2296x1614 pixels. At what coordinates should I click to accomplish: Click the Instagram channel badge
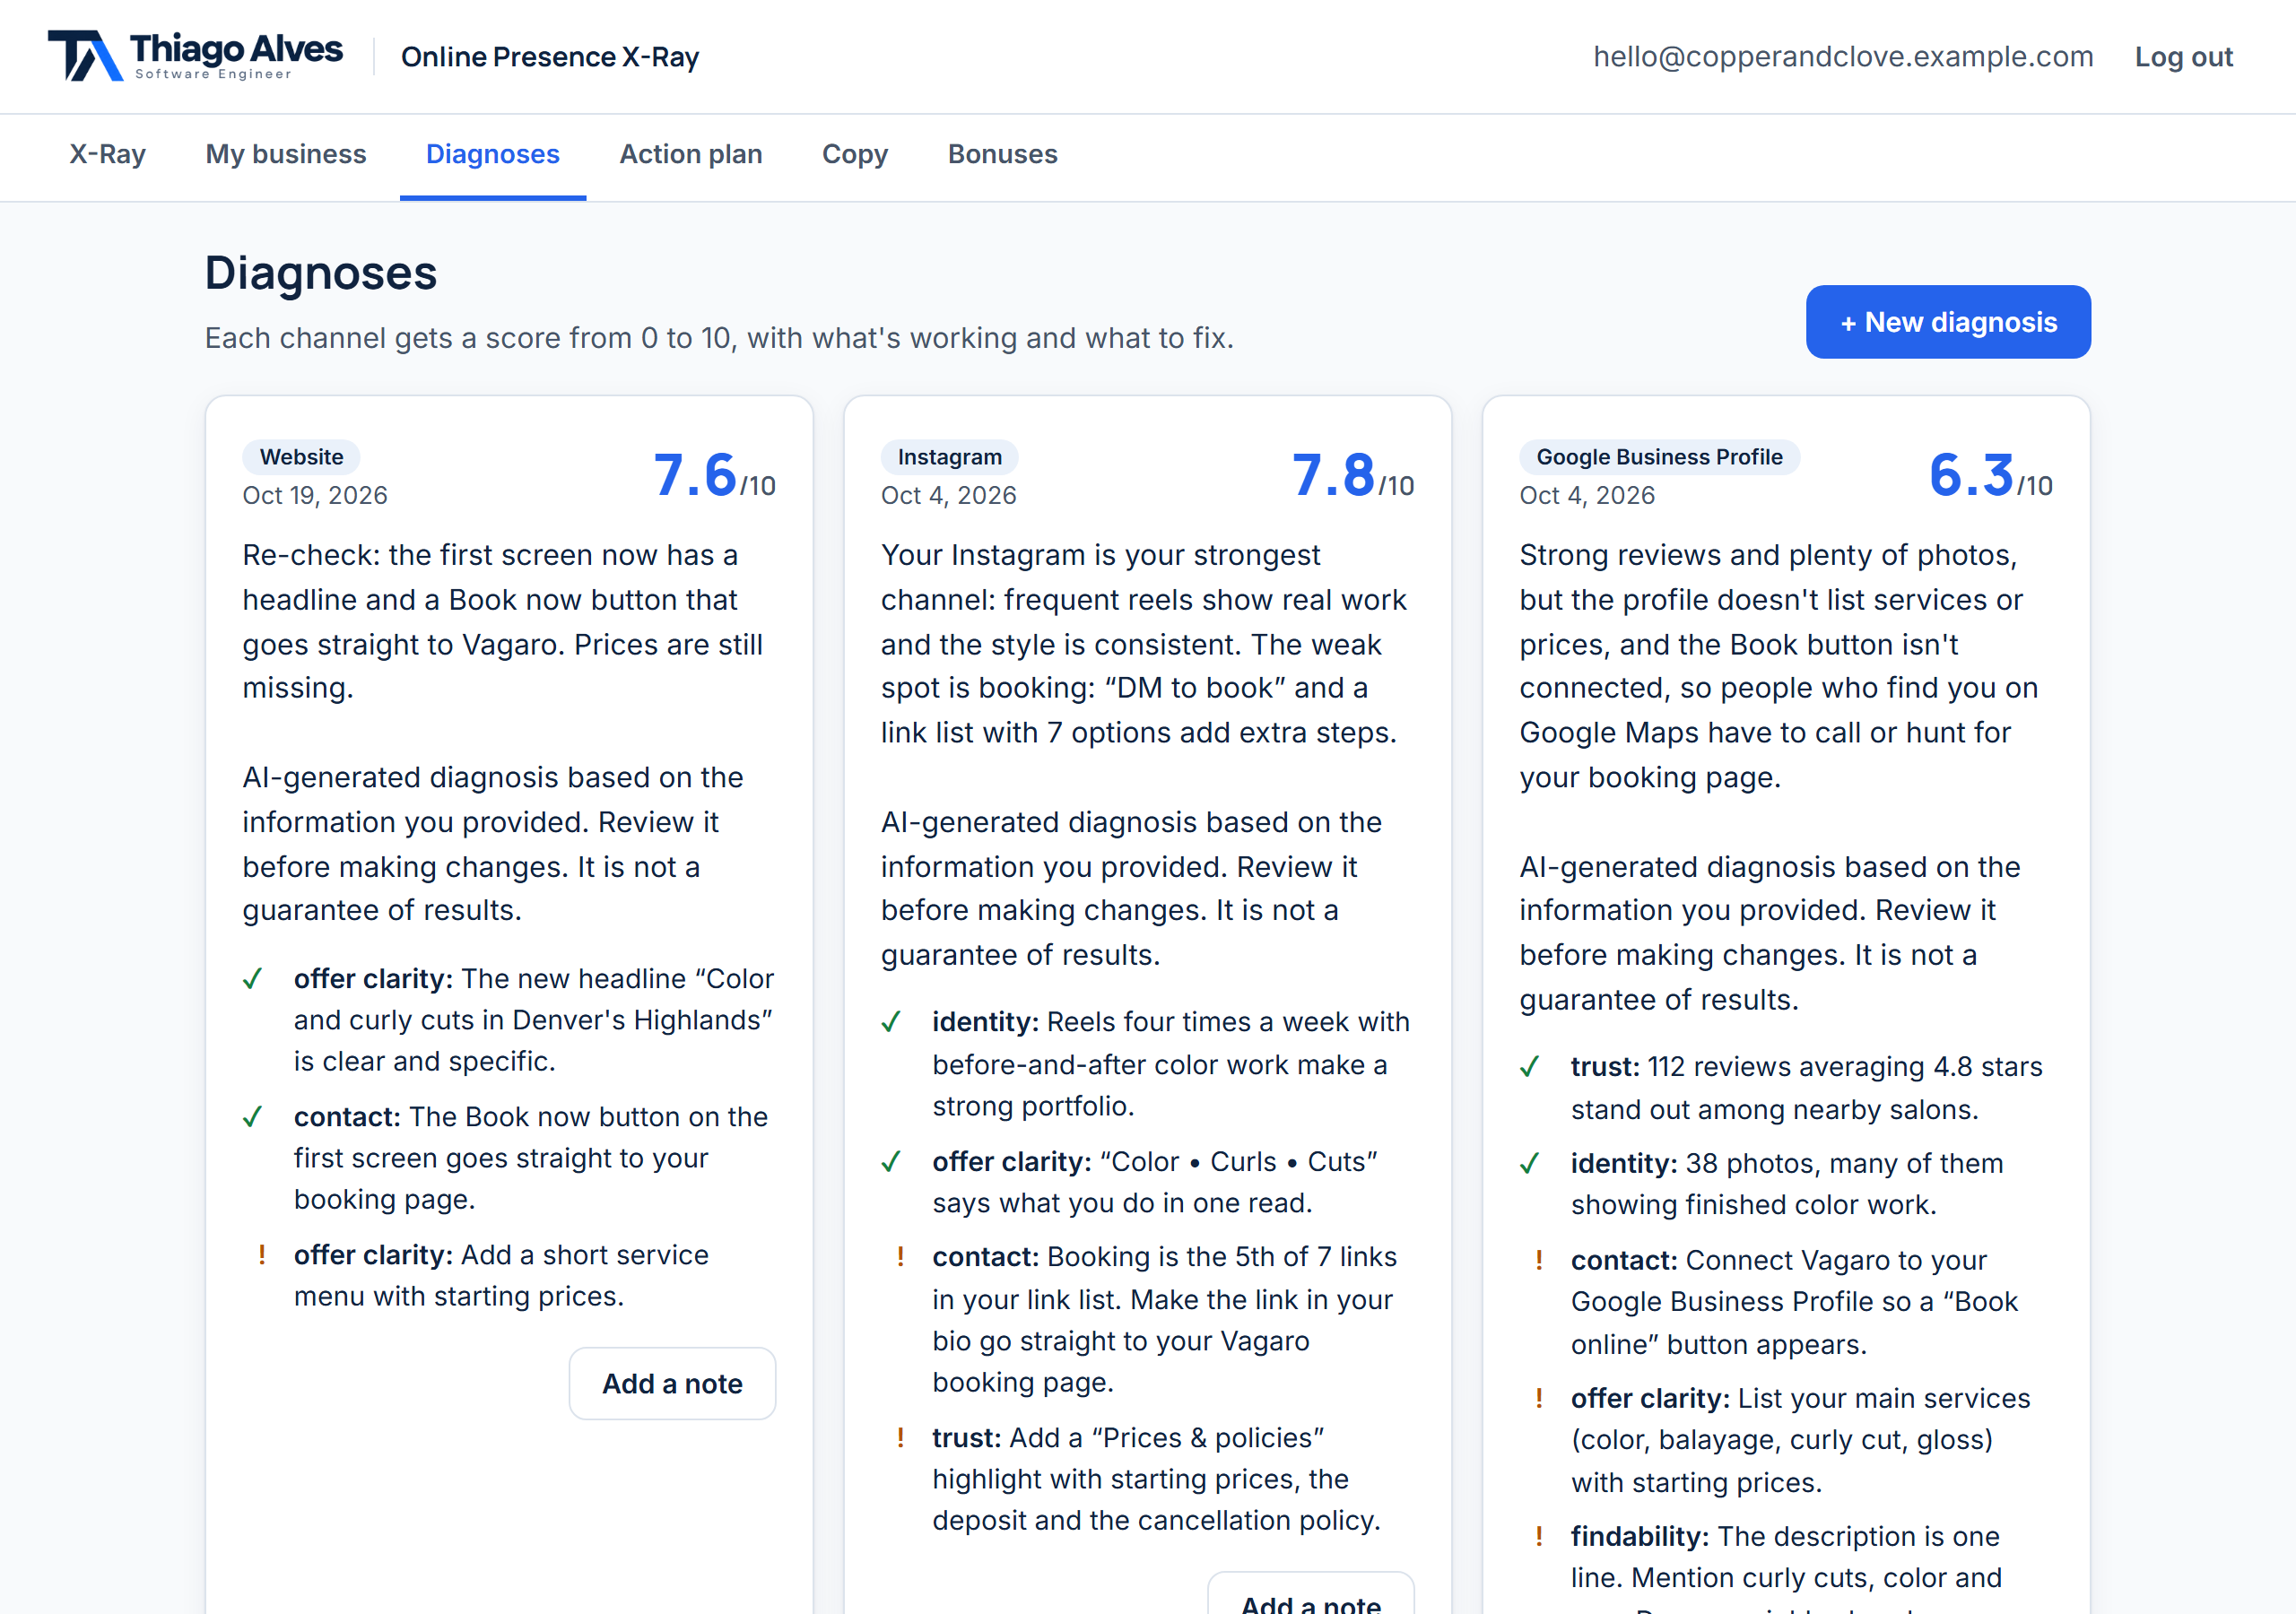point(949,457)
